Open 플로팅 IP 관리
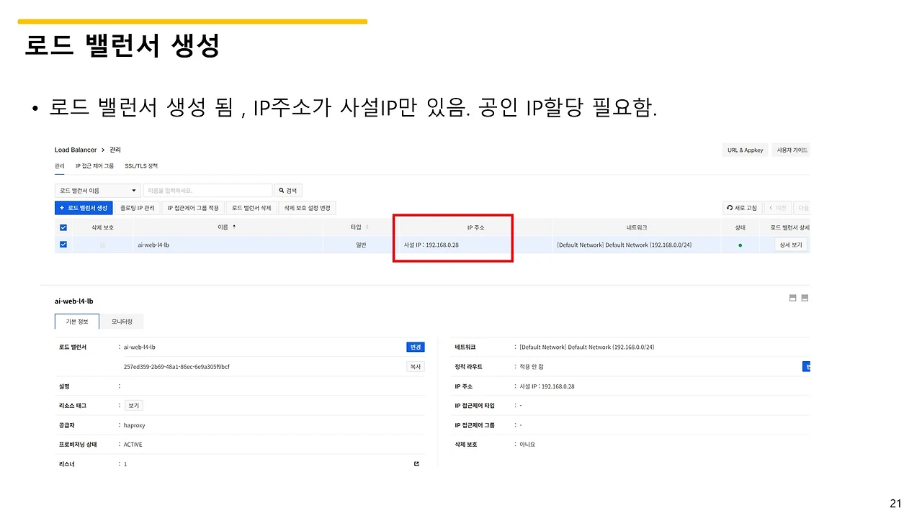The height and width of the screenshot is (518, 922). (138, 208)
